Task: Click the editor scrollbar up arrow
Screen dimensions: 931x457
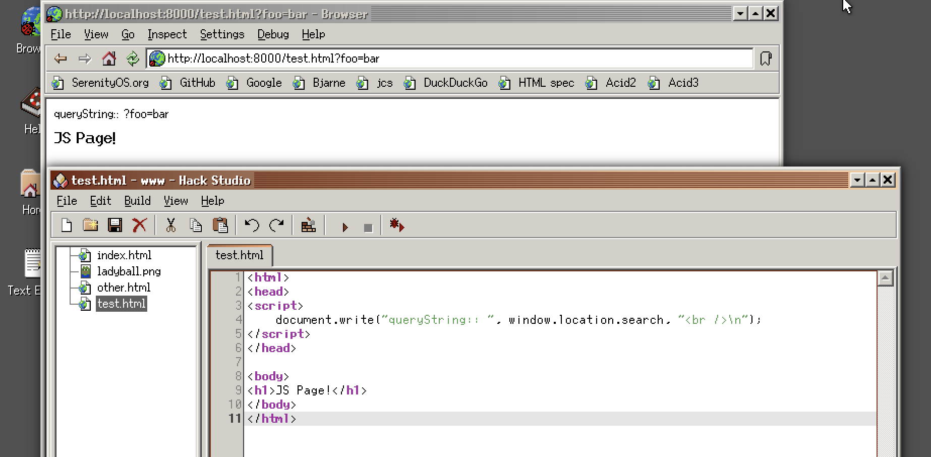Action: 885,278
